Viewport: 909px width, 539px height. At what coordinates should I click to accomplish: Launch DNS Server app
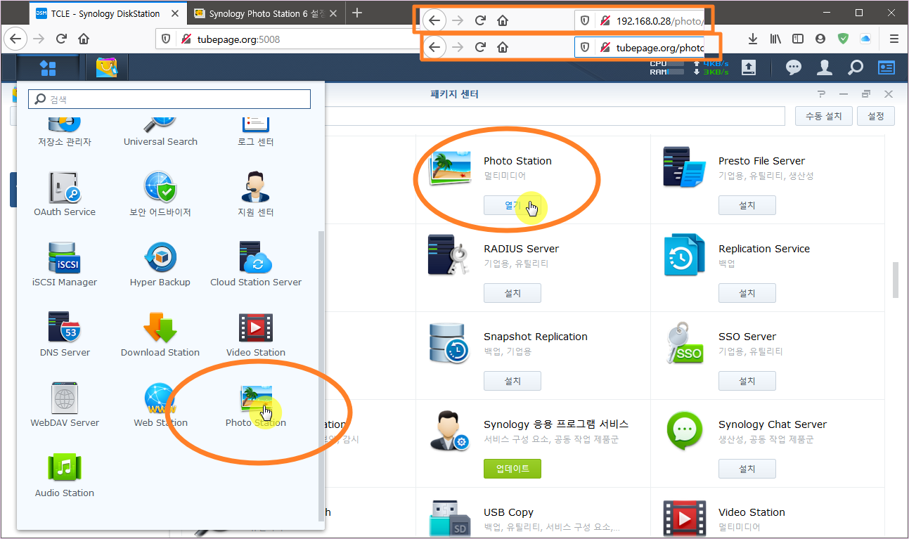pyautogui.click(x=65, y=334)
